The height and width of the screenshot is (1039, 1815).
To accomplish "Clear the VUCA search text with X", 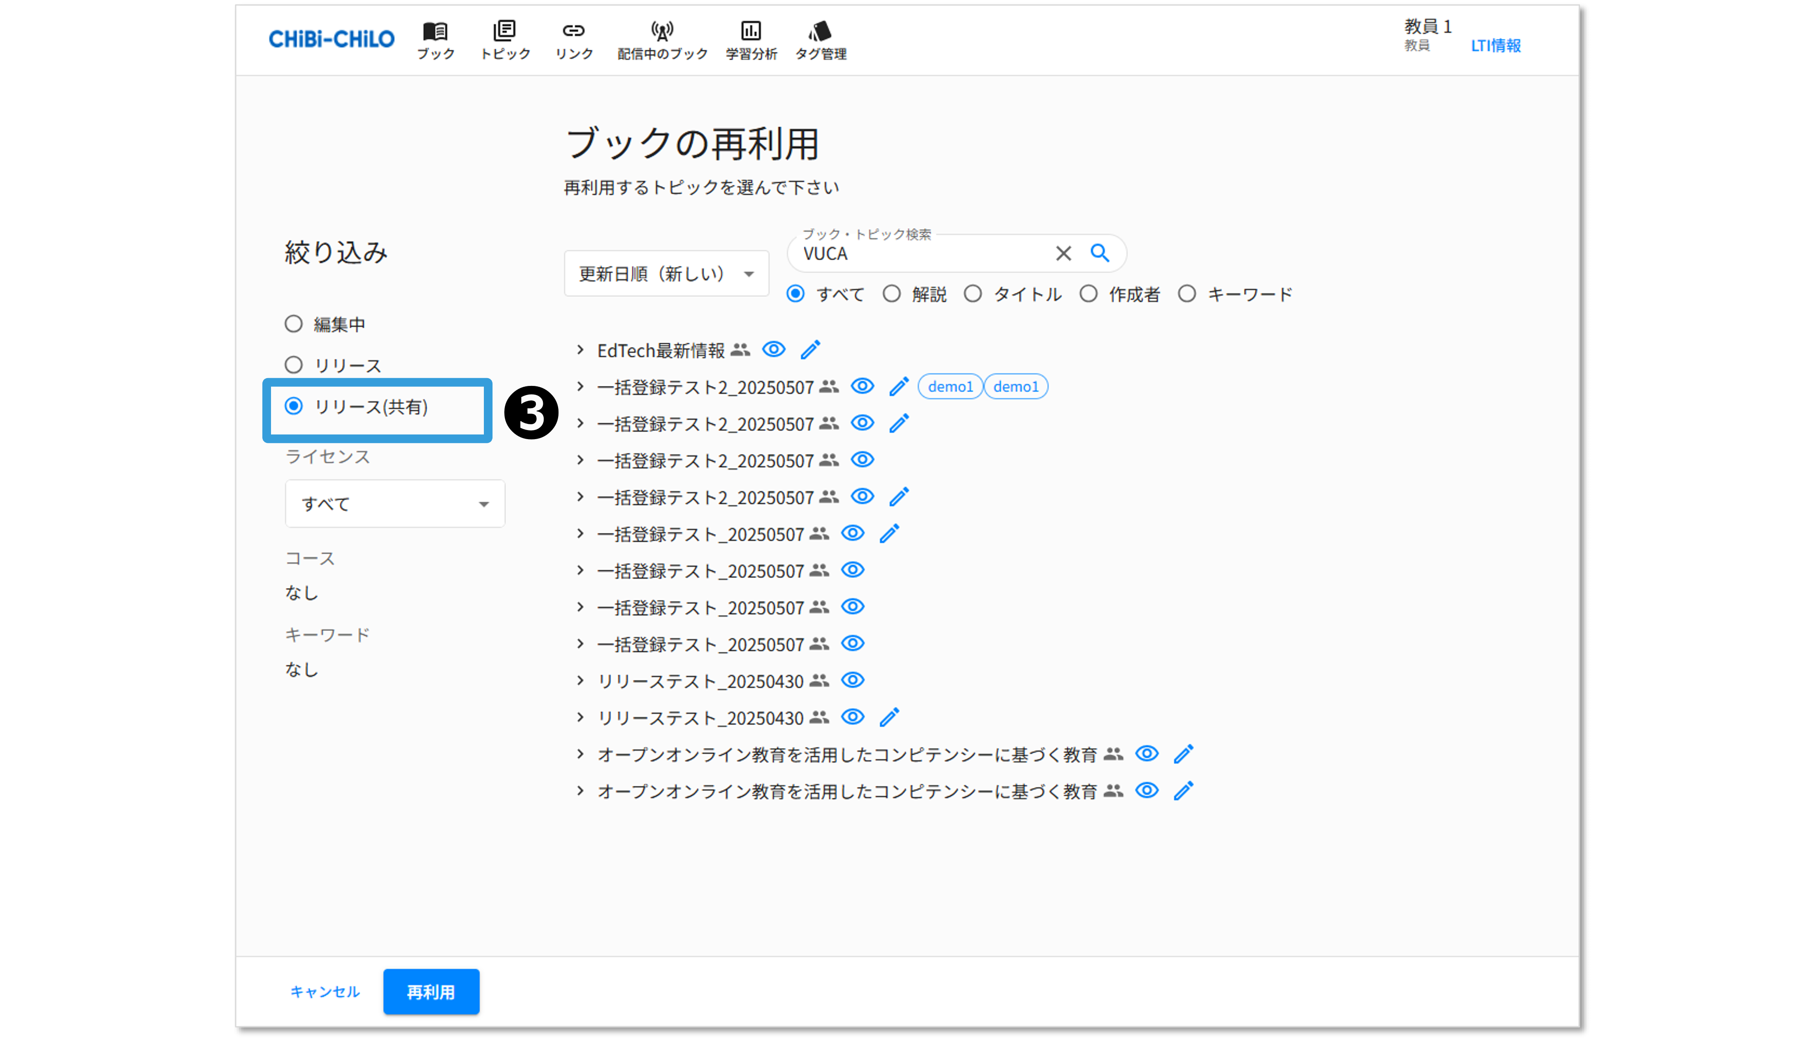I will point(1063,253).
